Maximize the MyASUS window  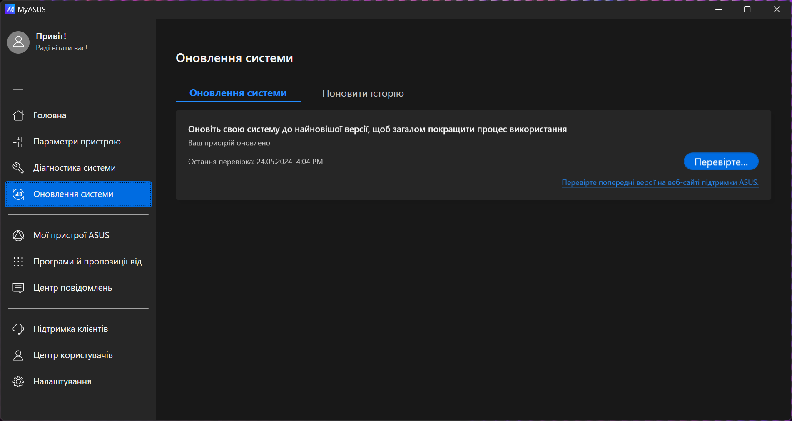pos(747,9)
